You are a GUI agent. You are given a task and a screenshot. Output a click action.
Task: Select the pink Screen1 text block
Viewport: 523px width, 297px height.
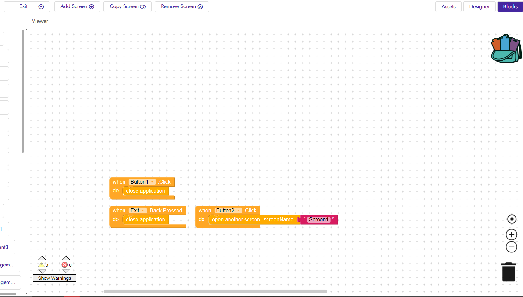[319, 220]
